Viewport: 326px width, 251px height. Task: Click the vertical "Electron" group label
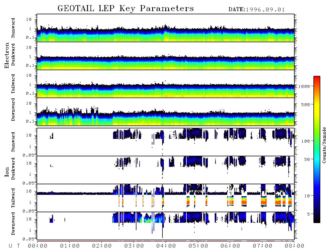(x=7, y=55)
